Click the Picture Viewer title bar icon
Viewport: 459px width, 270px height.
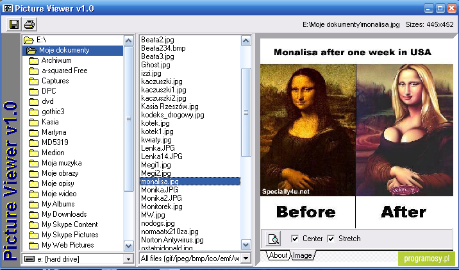(8, 8)
